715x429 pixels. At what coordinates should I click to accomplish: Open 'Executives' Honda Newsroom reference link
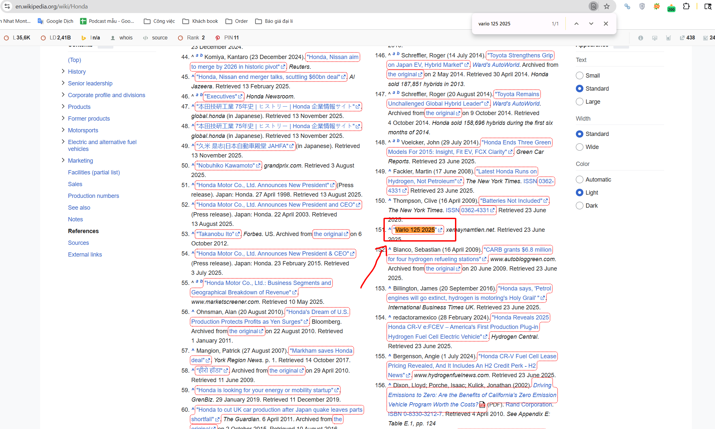click(x=224, y=96)
